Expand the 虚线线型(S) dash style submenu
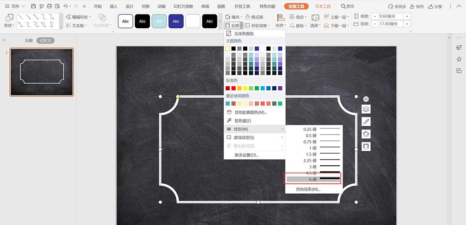Viewport: 466px width, 225px height. coord(254,137)
